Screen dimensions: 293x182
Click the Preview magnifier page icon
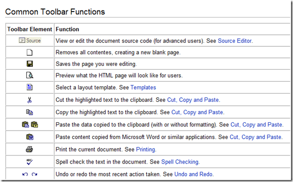[x=29, y=75]
